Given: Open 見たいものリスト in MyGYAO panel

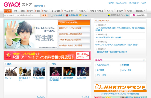Looking at the screenshot, I should point(103,65).
